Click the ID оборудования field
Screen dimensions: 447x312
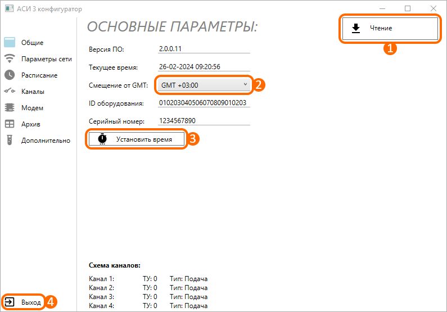click(x=204, y=103)
